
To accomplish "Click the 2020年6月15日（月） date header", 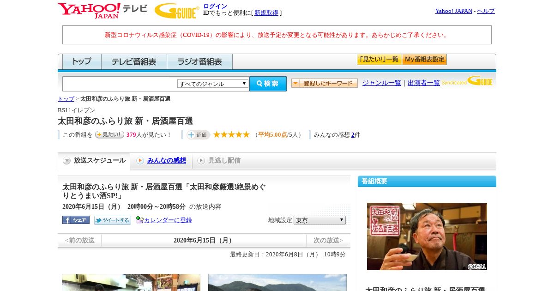I will pos(204,240).
